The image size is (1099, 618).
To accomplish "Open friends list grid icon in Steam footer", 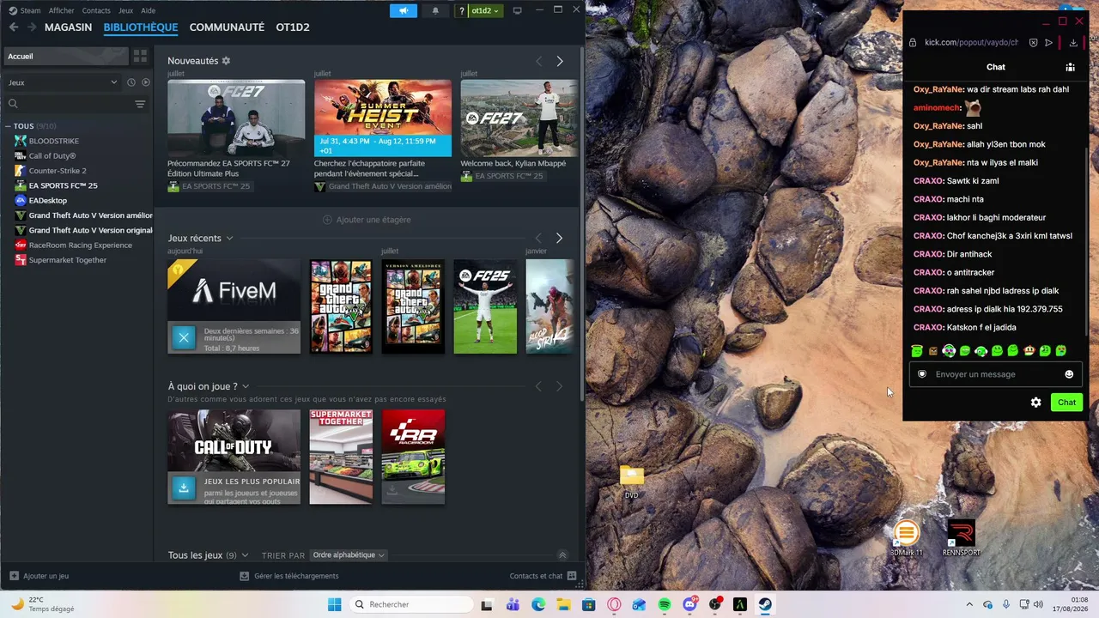I will point(572,576).
